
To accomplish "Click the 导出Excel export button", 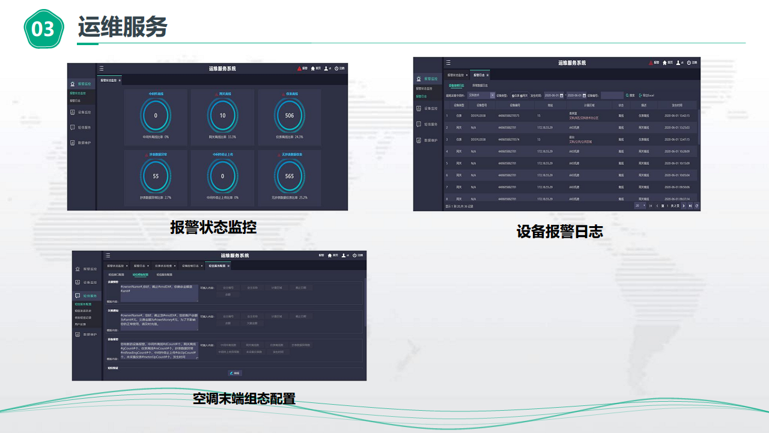I will pos(647,95).
